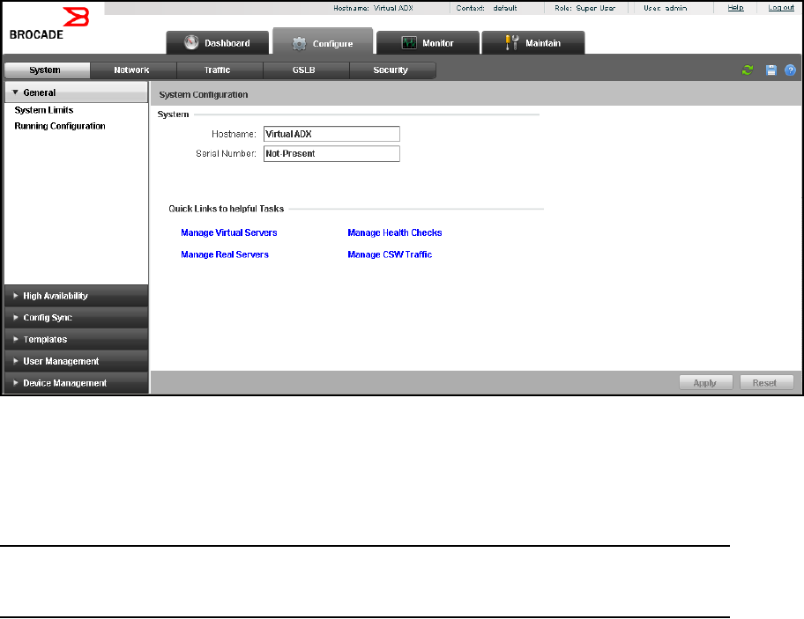Follow the Manage Health Checks link
This screenshot has height=619, width=804.
pos(395,232)
